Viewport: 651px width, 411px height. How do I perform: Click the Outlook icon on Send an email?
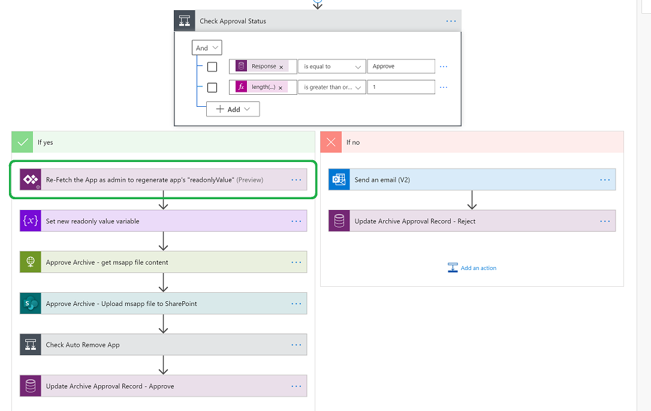339,179
